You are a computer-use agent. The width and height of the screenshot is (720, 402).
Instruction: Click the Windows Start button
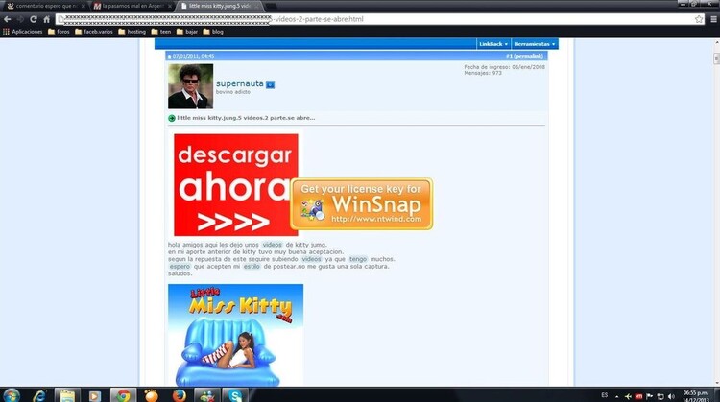pyautogui.click(x=12, y=395)
